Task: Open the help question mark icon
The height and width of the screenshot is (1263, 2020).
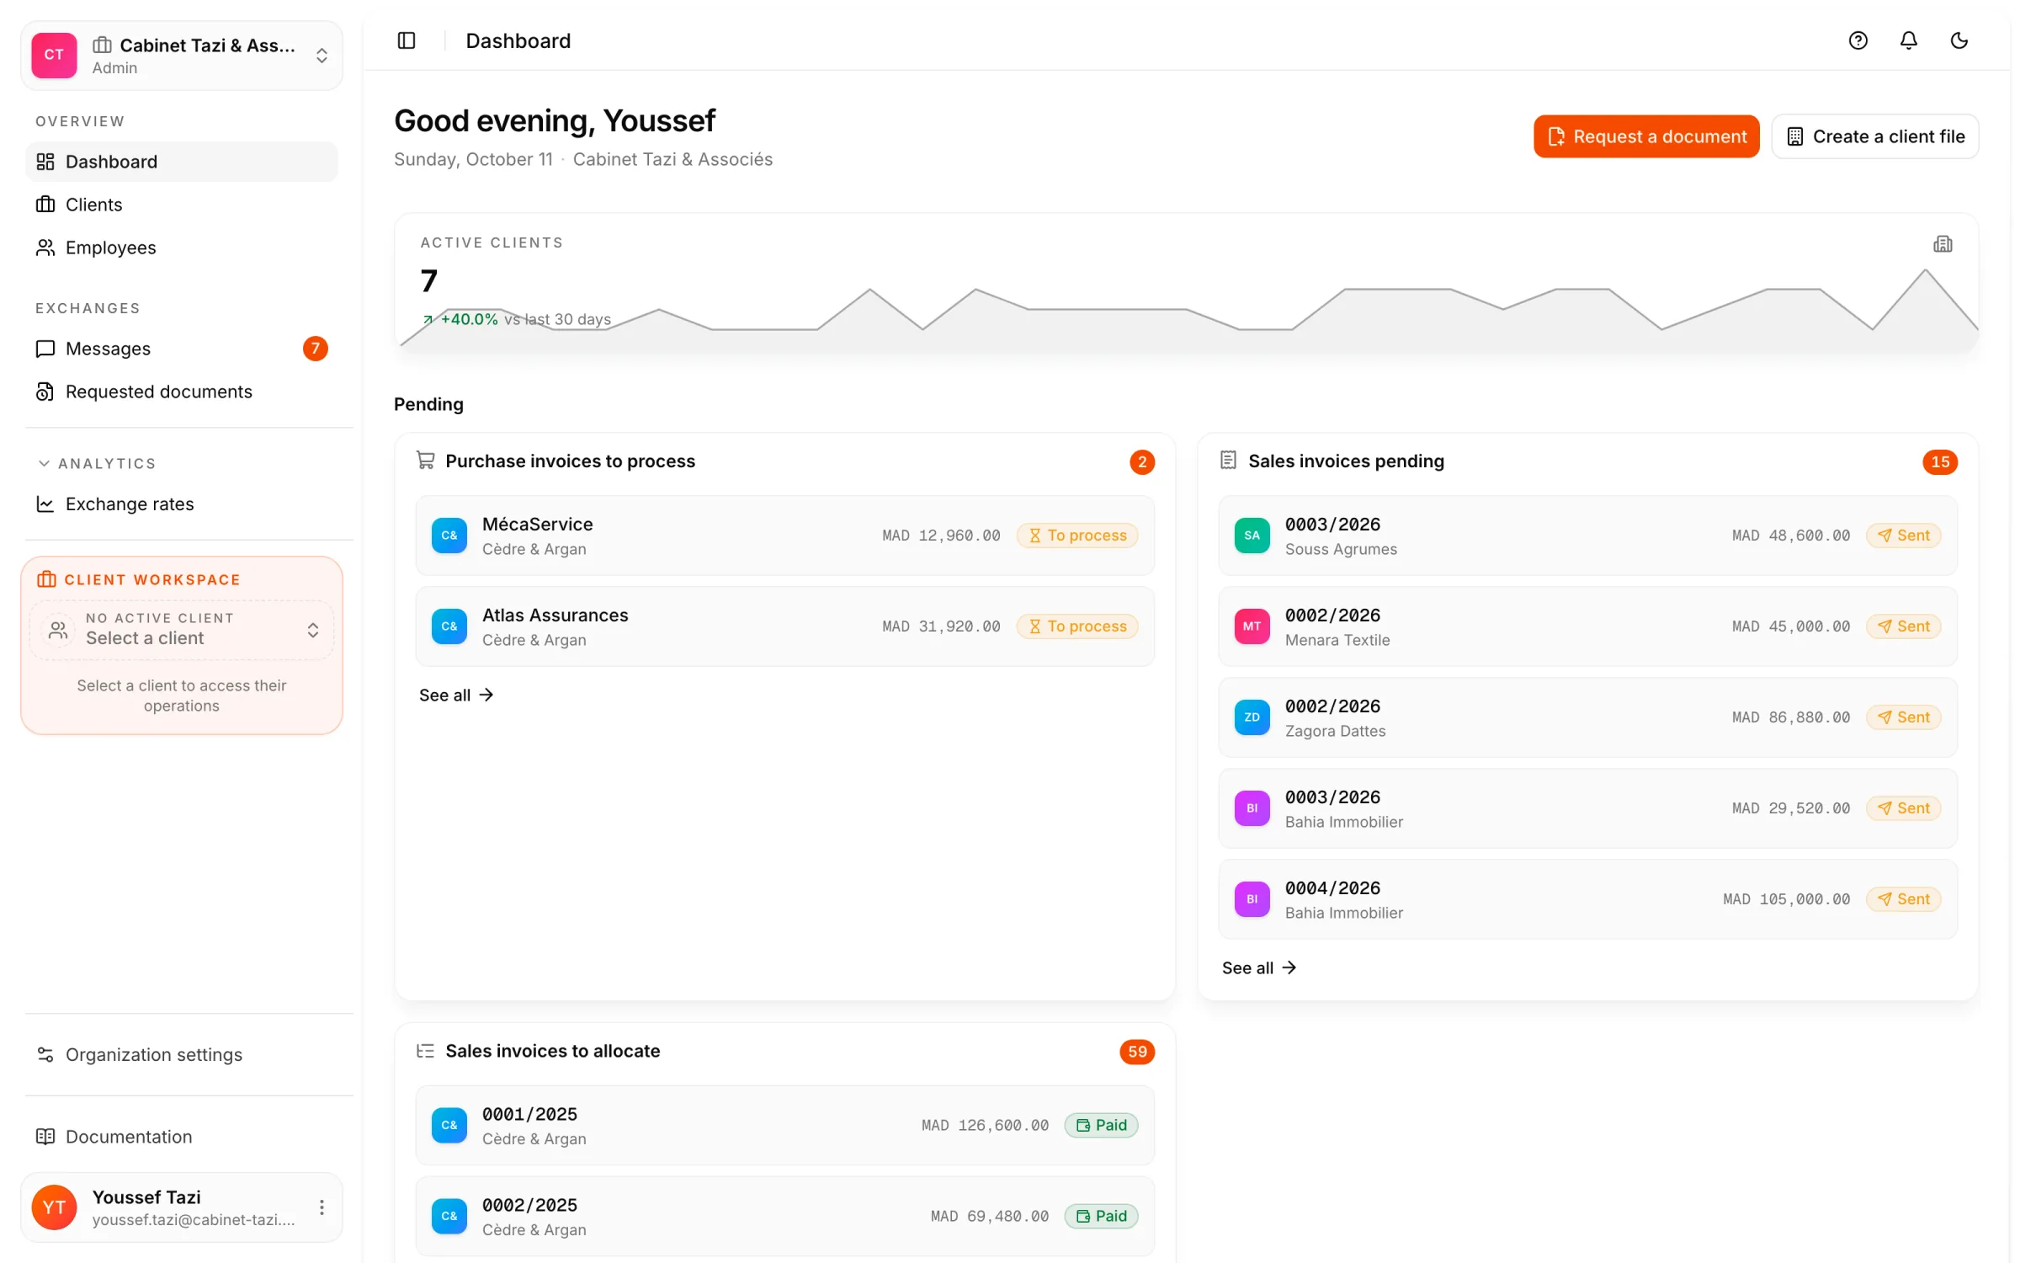Action: tap(1858, 40)
